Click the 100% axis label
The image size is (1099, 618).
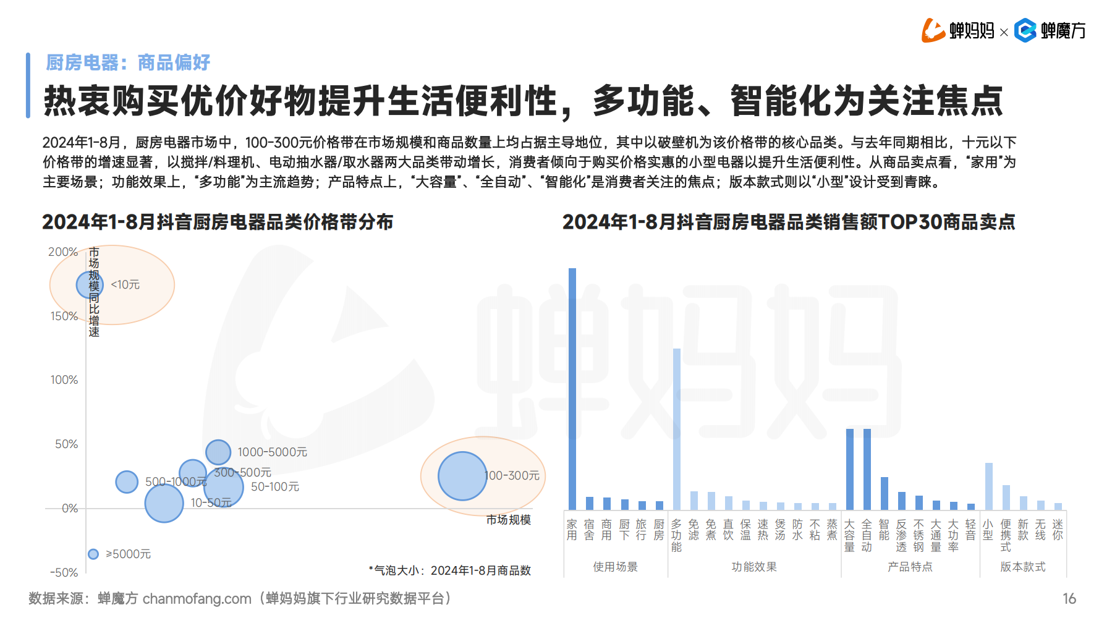tap(64, 380)
